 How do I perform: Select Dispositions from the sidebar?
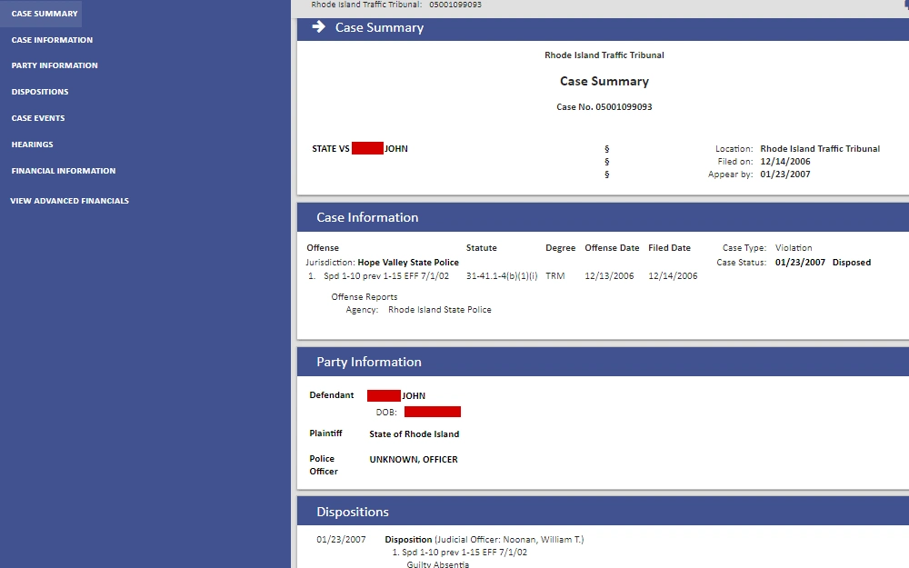pyautogui.click(x=39, y=92)
